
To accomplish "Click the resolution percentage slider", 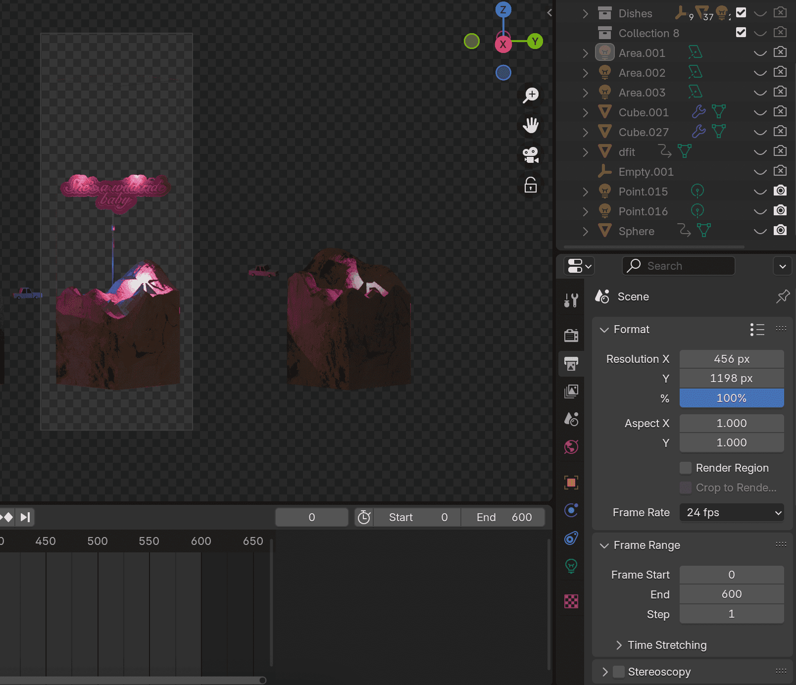I will coord(732,398).
